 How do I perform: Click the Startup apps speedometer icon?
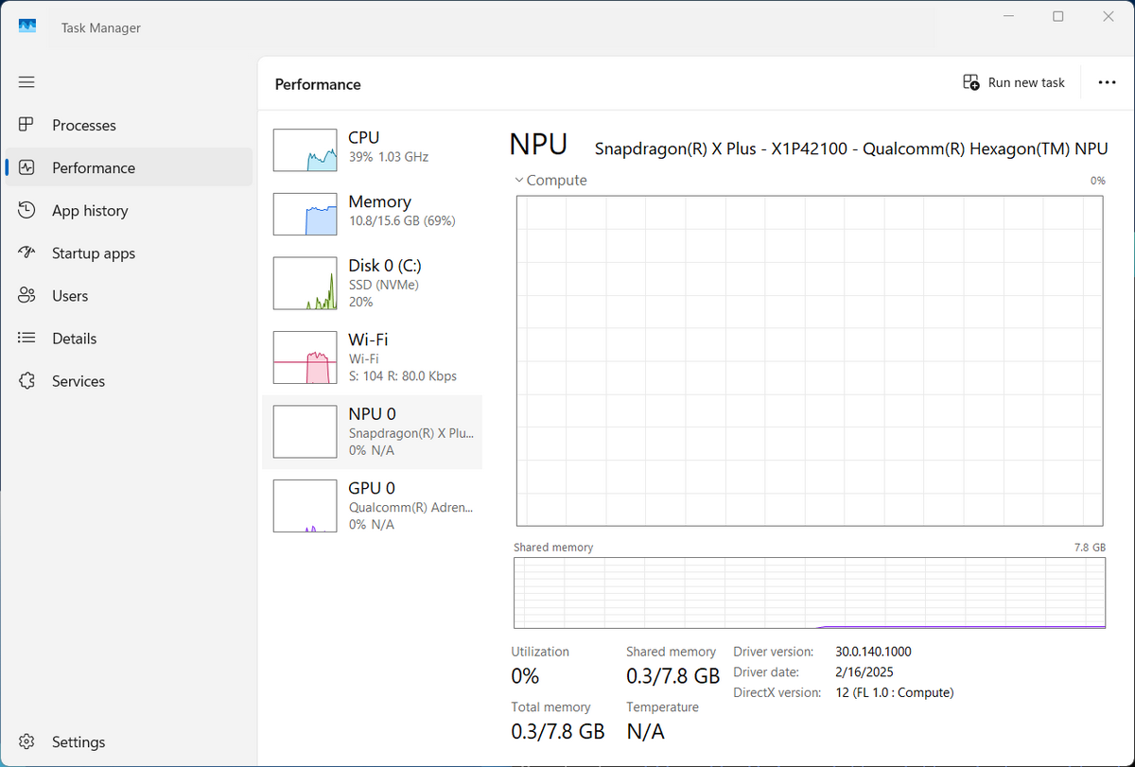click(26, 253)
